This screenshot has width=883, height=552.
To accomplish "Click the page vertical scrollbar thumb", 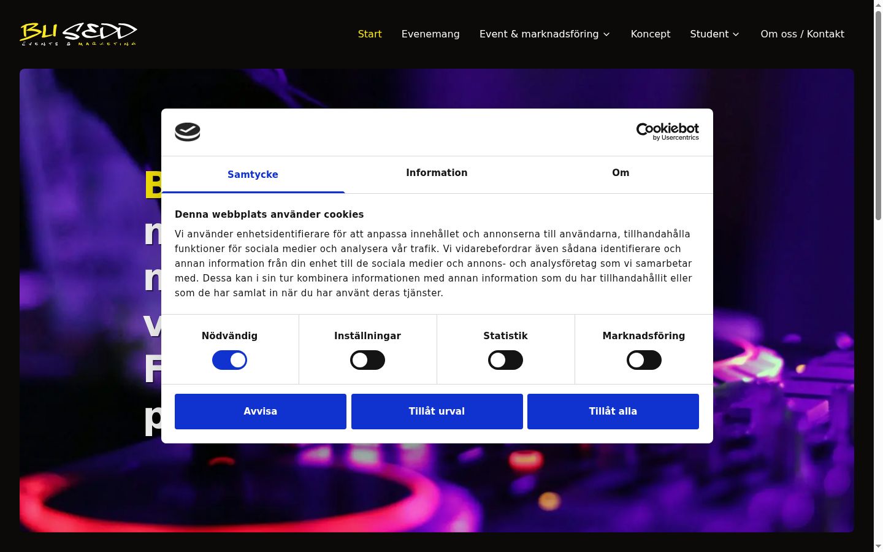I will pyautogui.click(x=878, y=115).
